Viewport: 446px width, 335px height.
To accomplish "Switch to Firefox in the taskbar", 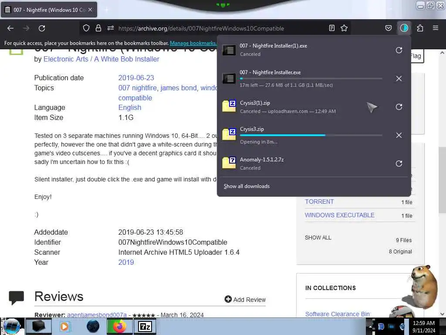I will pos(119,326).
